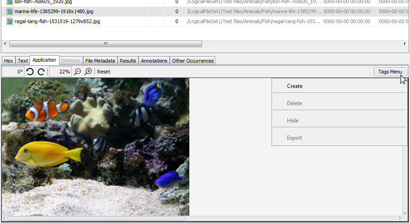Image resolution: width=410 pixels, height=223 pixels.
Task: Open the Other Occurrences tab
Action: coord(193,61)
